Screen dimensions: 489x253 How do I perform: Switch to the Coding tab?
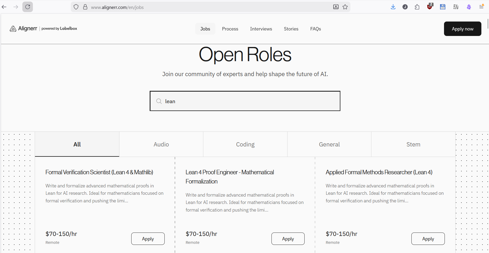pyautogui.click(x=245, y=144)
